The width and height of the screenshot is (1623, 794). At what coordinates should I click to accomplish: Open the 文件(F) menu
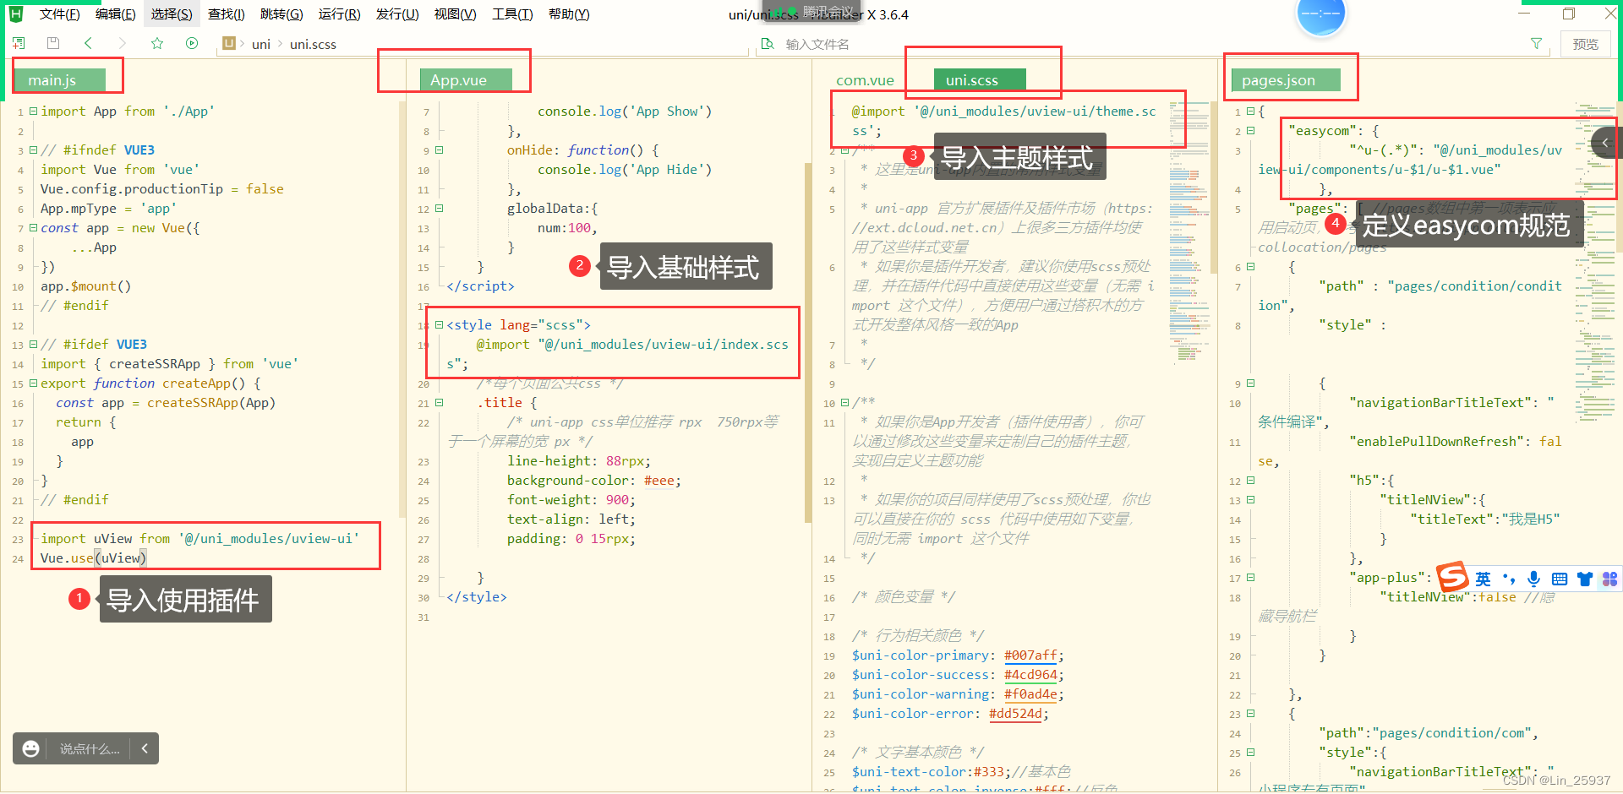pos(59,14)
